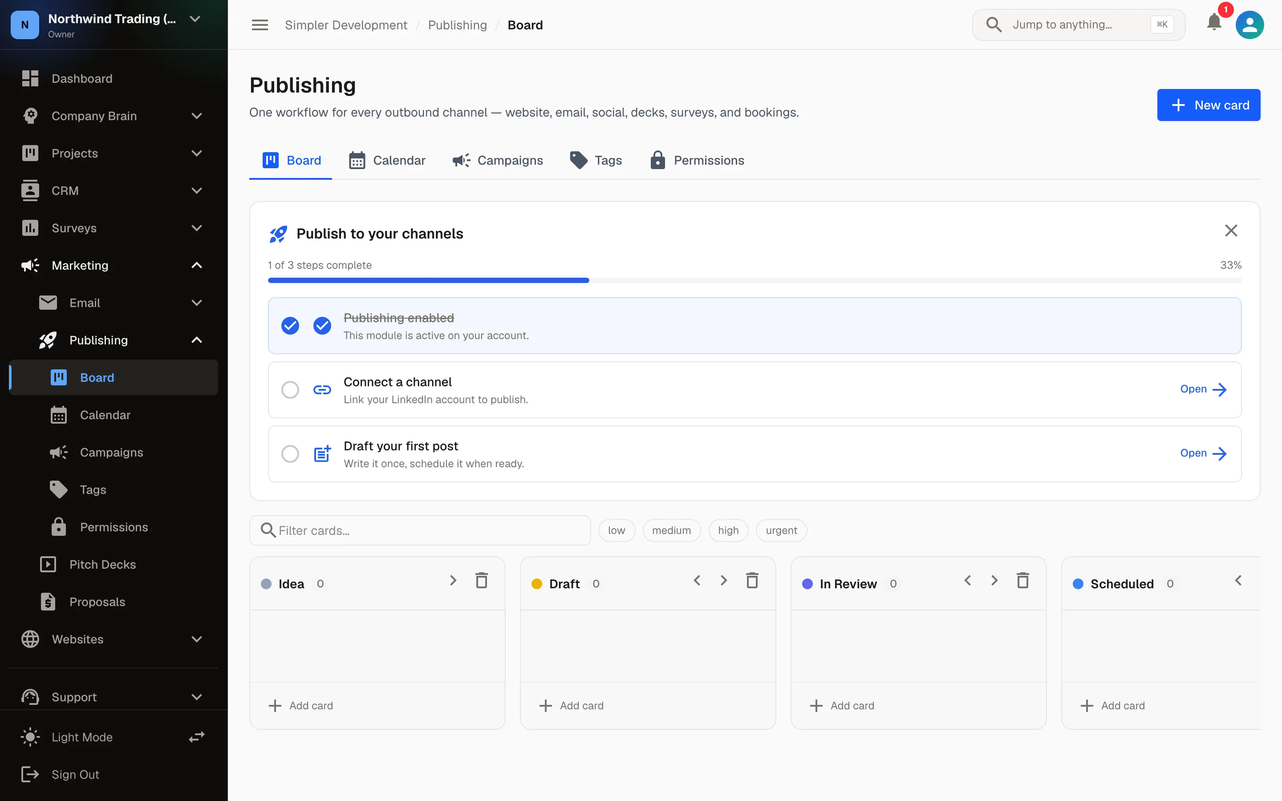The image size is (1282, 801).
Task: Toggle the high priority filter chip
Action: click(x=728, y=530)
